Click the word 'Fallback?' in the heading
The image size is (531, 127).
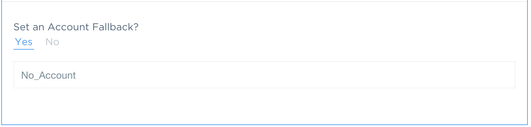[115, 27]
